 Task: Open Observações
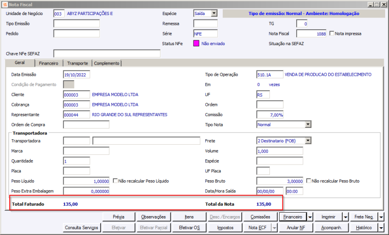pos(153,217)
